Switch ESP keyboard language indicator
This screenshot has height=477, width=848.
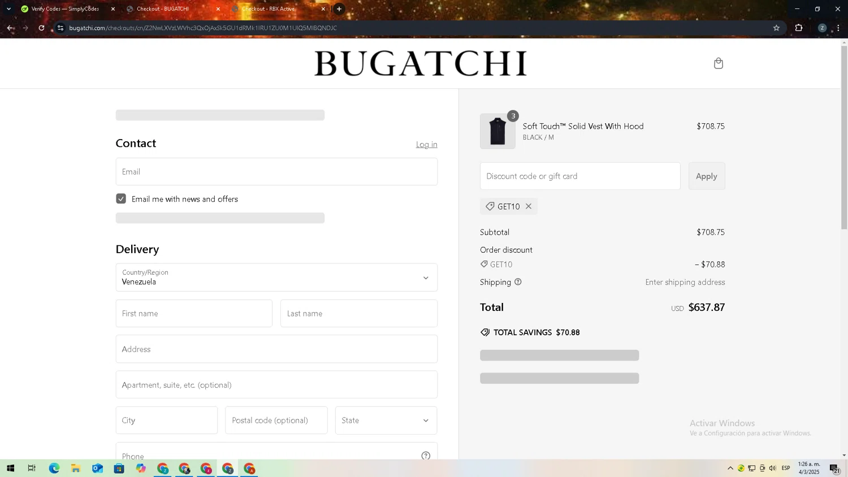coord(786,468)
